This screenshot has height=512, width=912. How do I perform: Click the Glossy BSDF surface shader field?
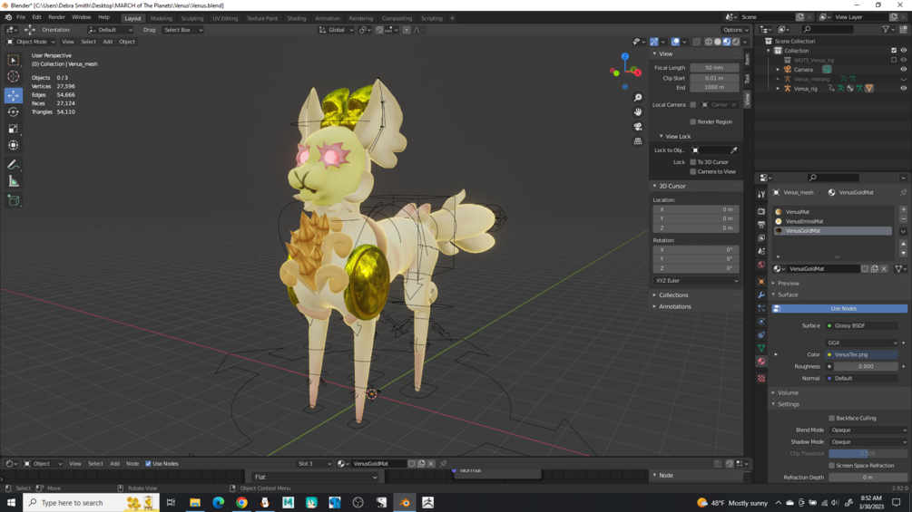(x=862, y=325)
